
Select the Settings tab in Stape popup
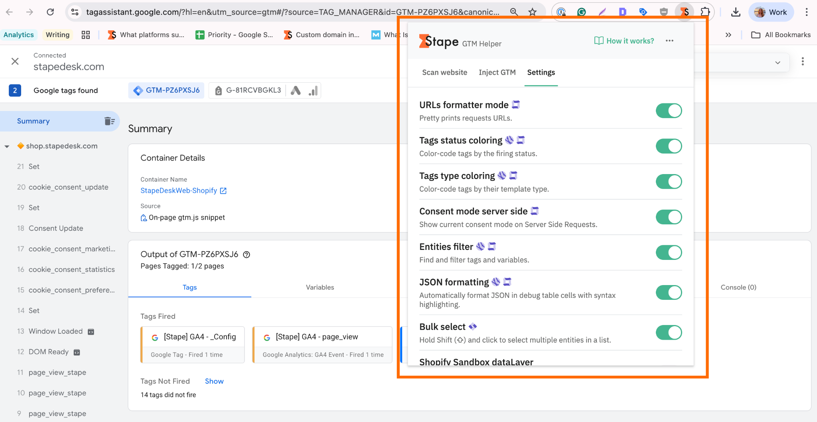[x=541, y=72]
